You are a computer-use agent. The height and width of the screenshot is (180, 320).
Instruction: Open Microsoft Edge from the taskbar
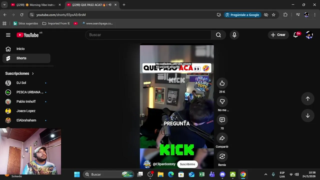171,174
